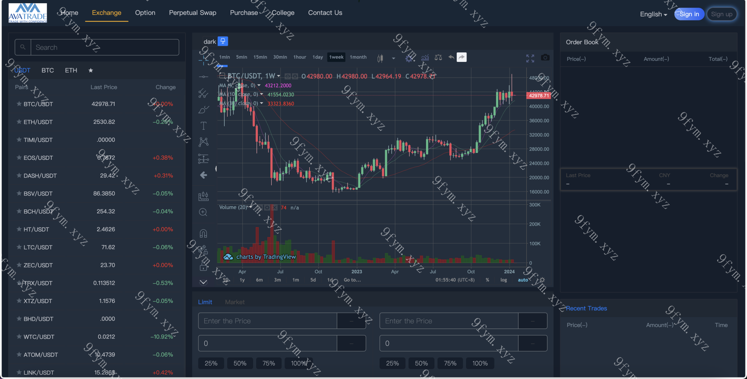Open the Option nav item
This screenshot has width=747, height=379.
pyautogui.click(x=145, y=13)
